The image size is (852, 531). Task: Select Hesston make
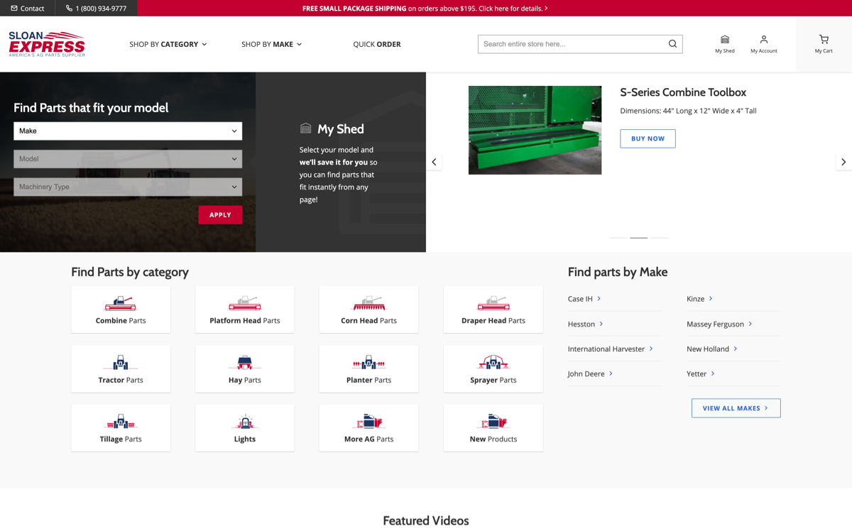tap(586, 324)
